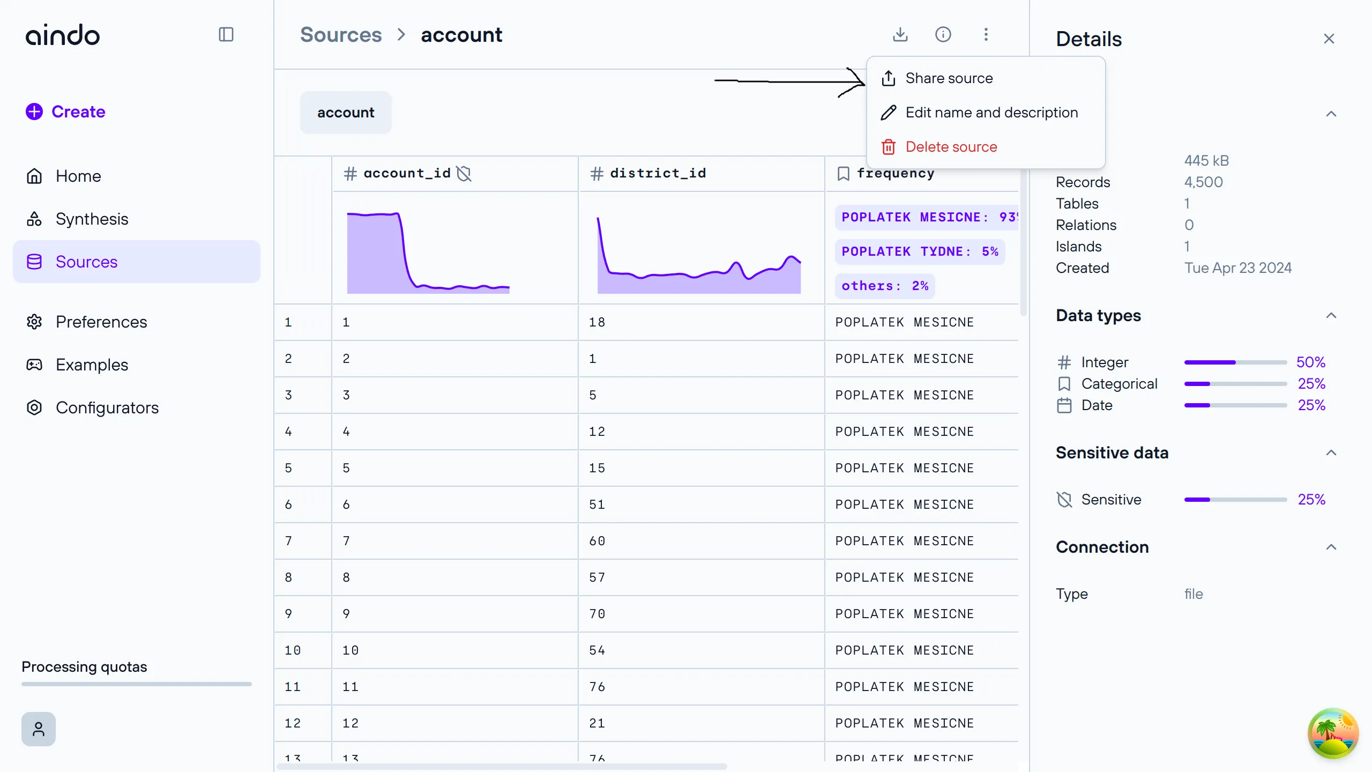
Task: Toggle the sidebar collapse button
Action: pyautogui.click(x=226, y=34)
